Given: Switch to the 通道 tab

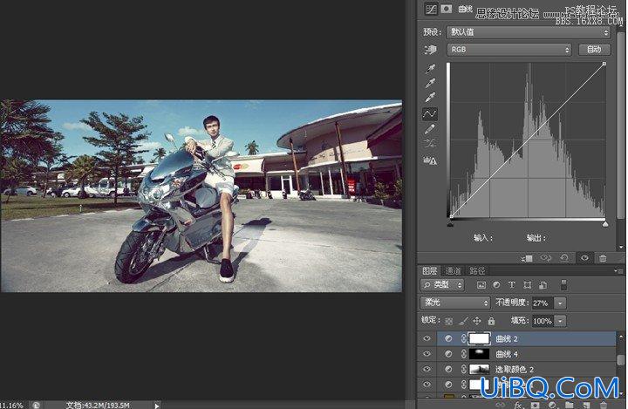Looking at the screenshot, I should point(454,271).
